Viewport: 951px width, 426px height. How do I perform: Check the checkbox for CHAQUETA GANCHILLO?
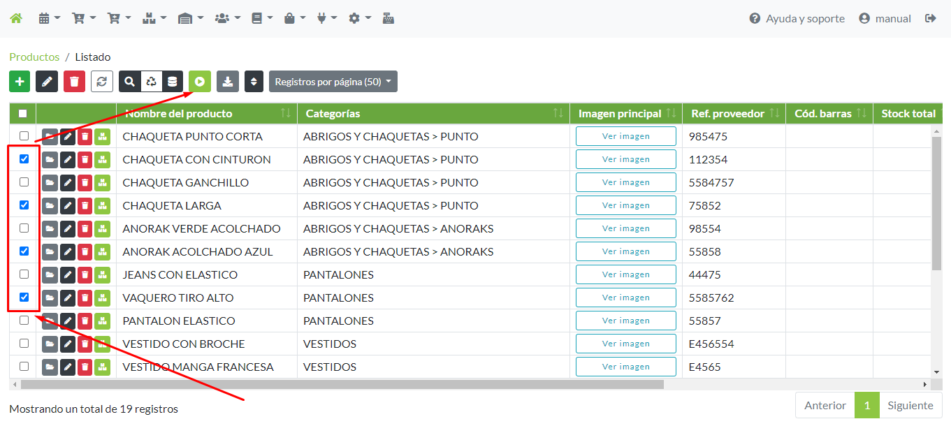[x=24, y=182]
